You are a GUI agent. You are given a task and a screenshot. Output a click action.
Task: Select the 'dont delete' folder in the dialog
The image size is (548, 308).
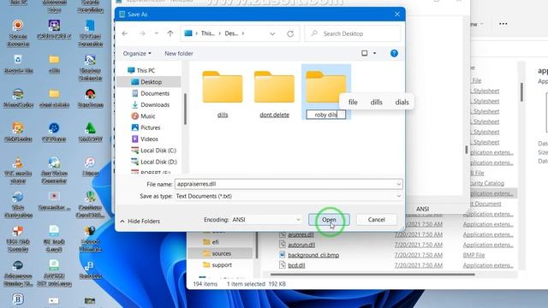pyautogui.click(x=274, y=93)
